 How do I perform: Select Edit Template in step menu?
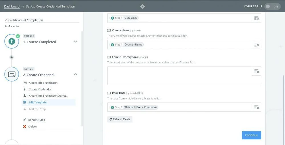tap(37, 102)
